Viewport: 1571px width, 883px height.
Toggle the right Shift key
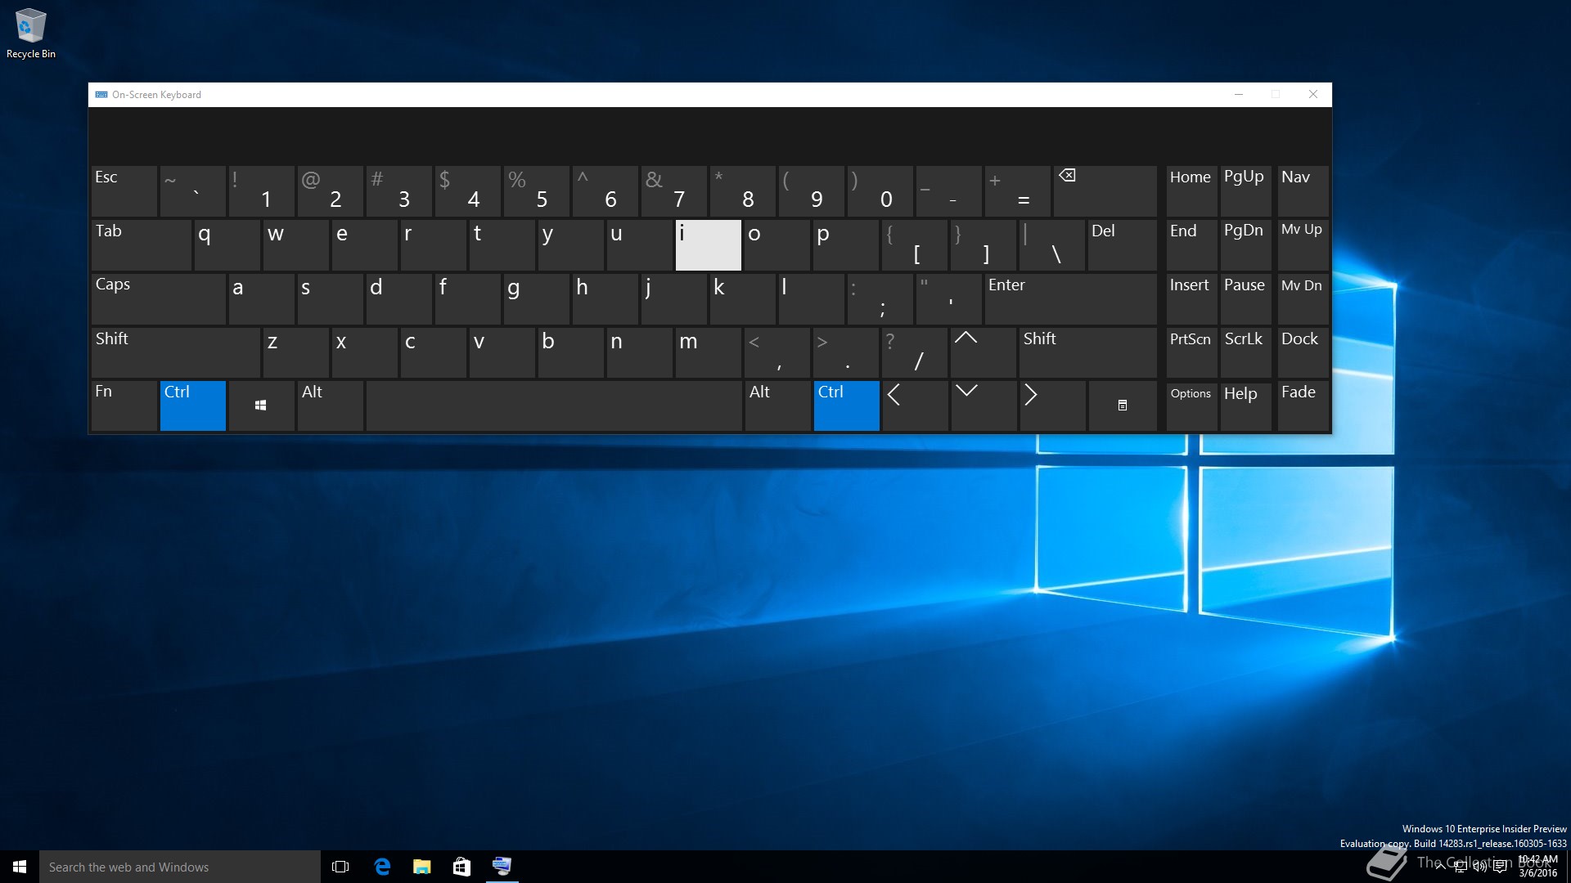[1087, 352]
